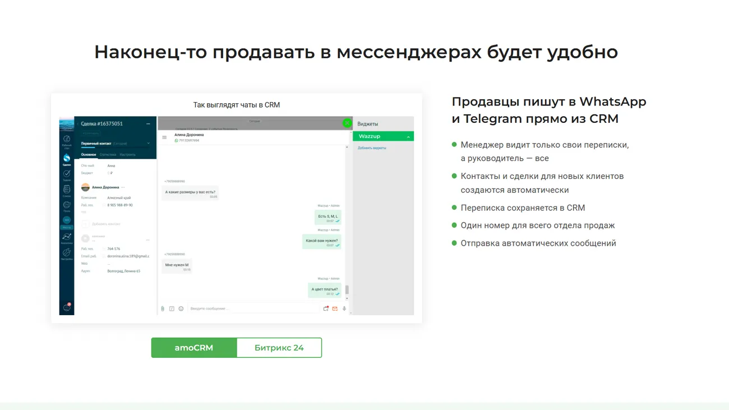Select the Основное tab in deal card
729x410 pixels.
[89, 155]
